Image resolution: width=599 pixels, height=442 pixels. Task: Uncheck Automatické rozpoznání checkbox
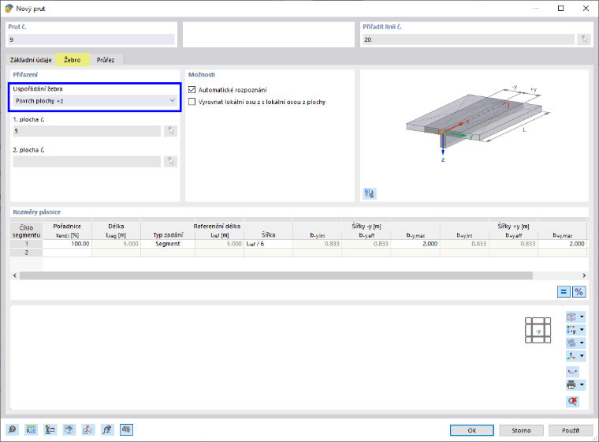click(192, 90)
